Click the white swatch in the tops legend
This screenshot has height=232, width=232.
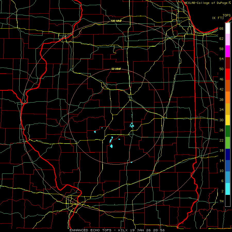[x=228, y=28]
